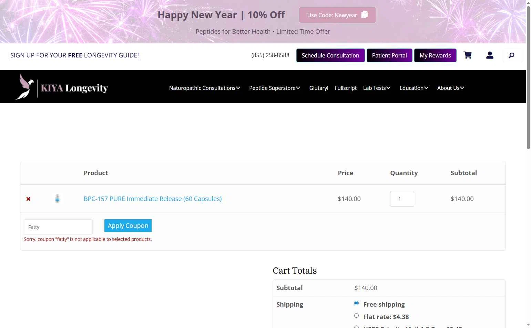
Task: Click Apply Coupon button
Action: (128, 226)
